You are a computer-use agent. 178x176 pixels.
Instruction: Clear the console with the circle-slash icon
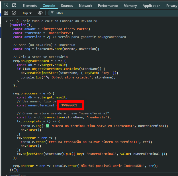coord(14,13)
